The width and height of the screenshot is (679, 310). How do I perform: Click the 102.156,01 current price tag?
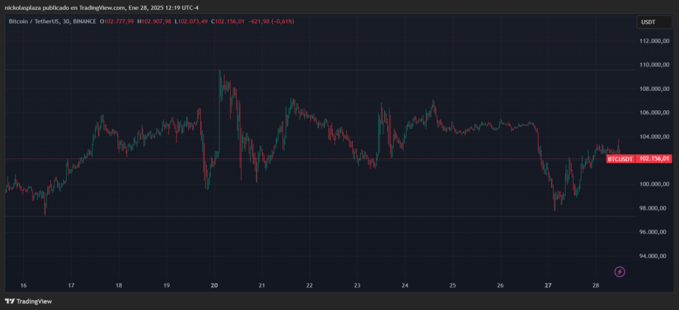[654, 159]
